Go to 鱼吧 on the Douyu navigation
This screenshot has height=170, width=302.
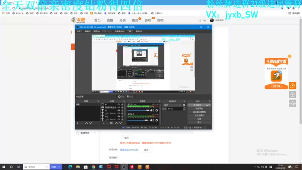click(160, 20)
